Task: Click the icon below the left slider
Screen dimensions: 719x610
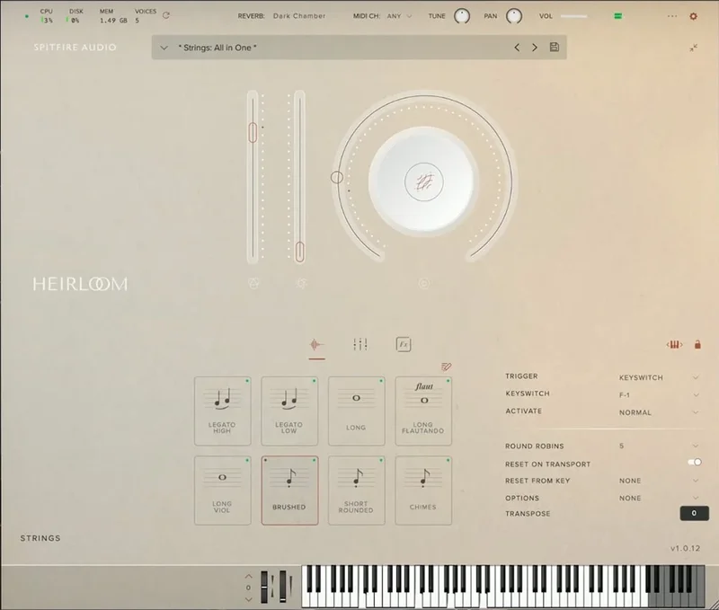Action: 253,284
